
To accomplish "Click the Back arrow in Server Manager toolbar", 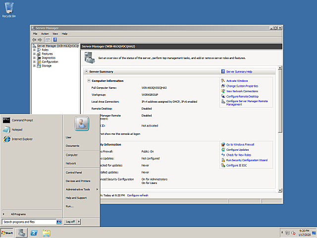I will 34,40.
